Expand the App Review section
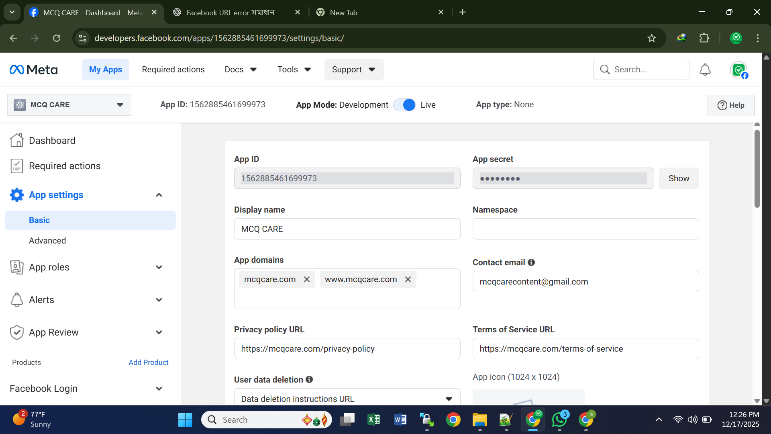This screenshot has width=771, height=434. tap(159, 332)
